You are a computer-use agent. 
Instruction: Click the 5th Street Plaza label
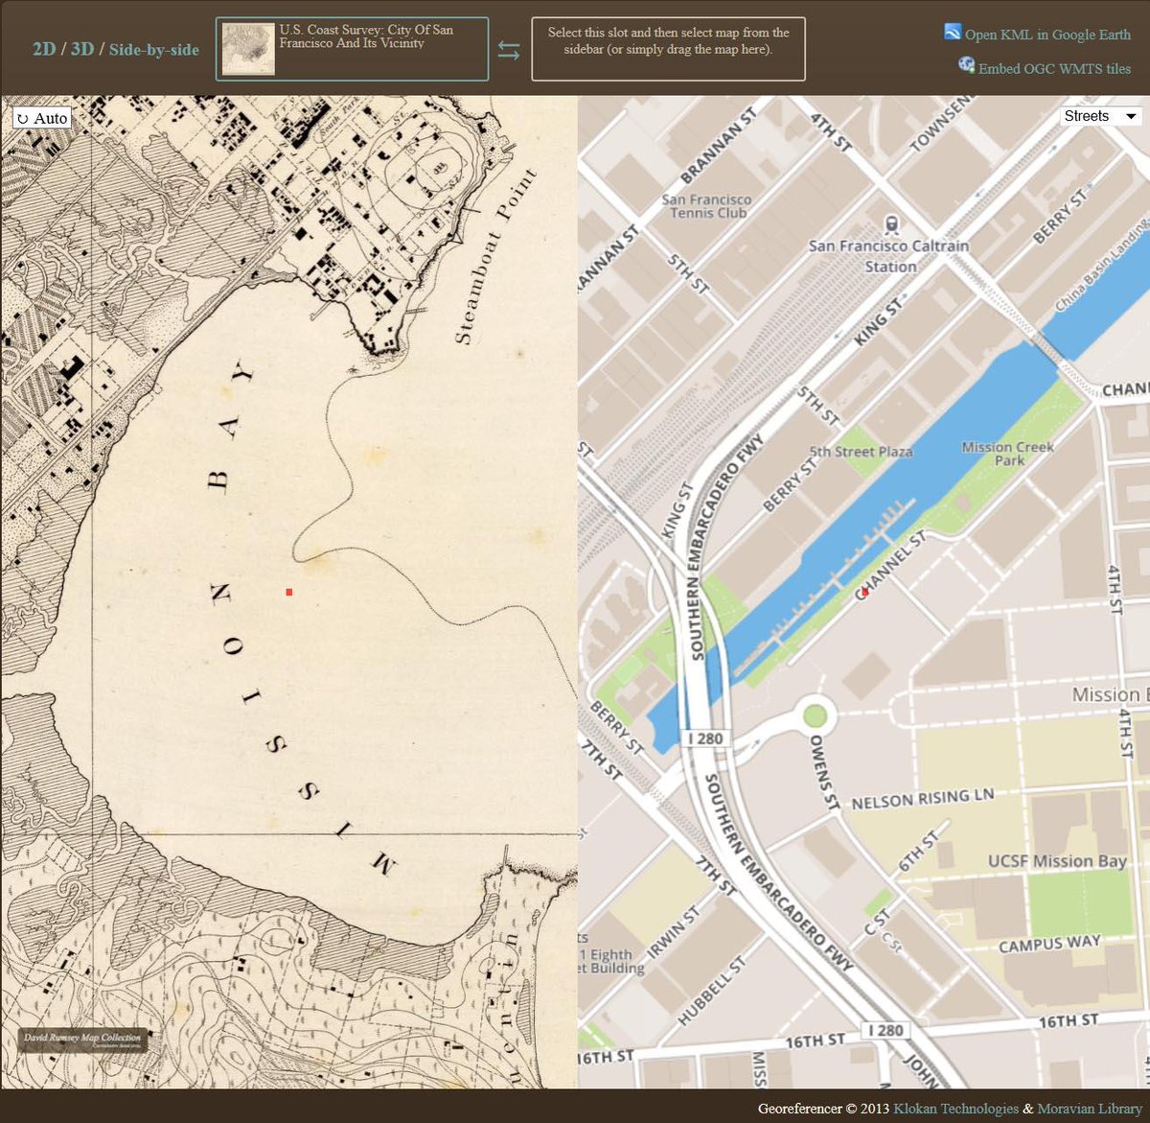point(861,452)
